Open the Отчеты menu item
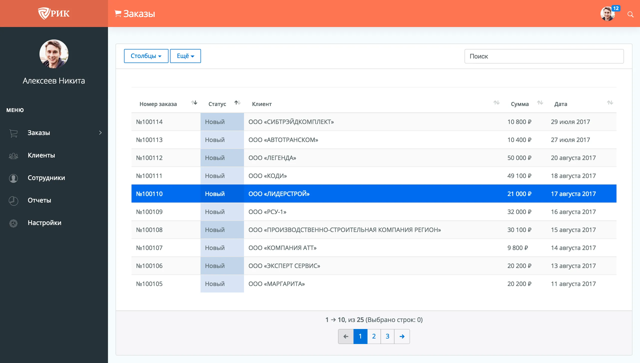 click(39, 200)
